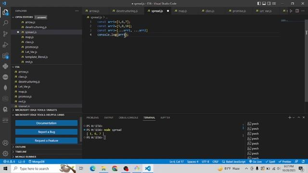Click the editor vertical scrollbar
This screenshot has width=308, height=173.
306,61
